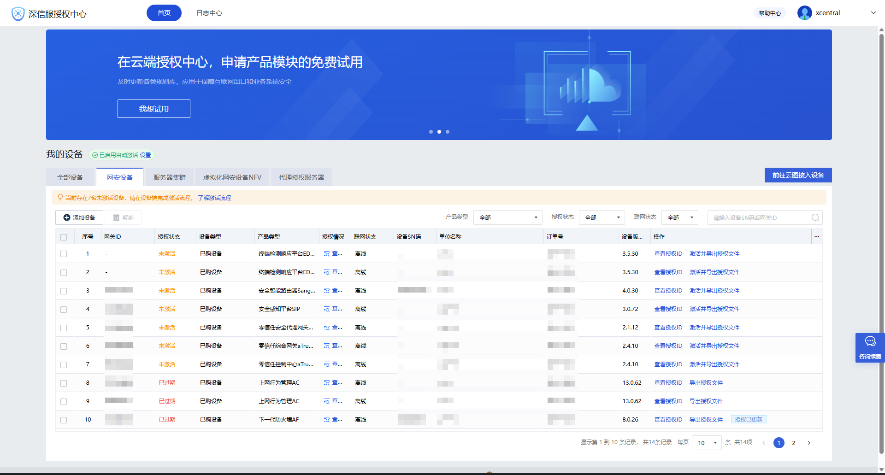
Task: Open the authorization status filter dropdown
Action: point(602,217)
